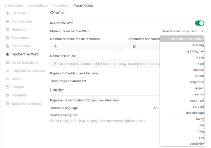Image resolution: width=211 pixels, height=148 pixels.
Task: Switch to the Utilisateurs tab
Action: click(15, 5)
